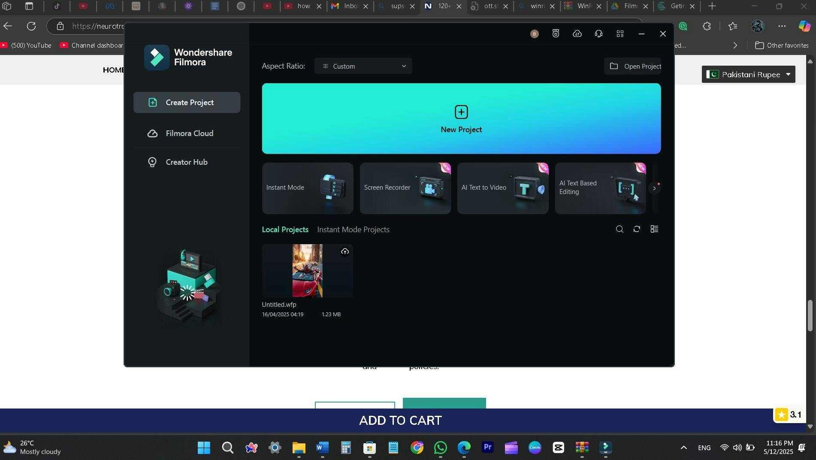Open WhatsApp from the Windows taskbar
The height and width of the screenshot is (460, 816).
pyautogui.click(x=440, y=448)
